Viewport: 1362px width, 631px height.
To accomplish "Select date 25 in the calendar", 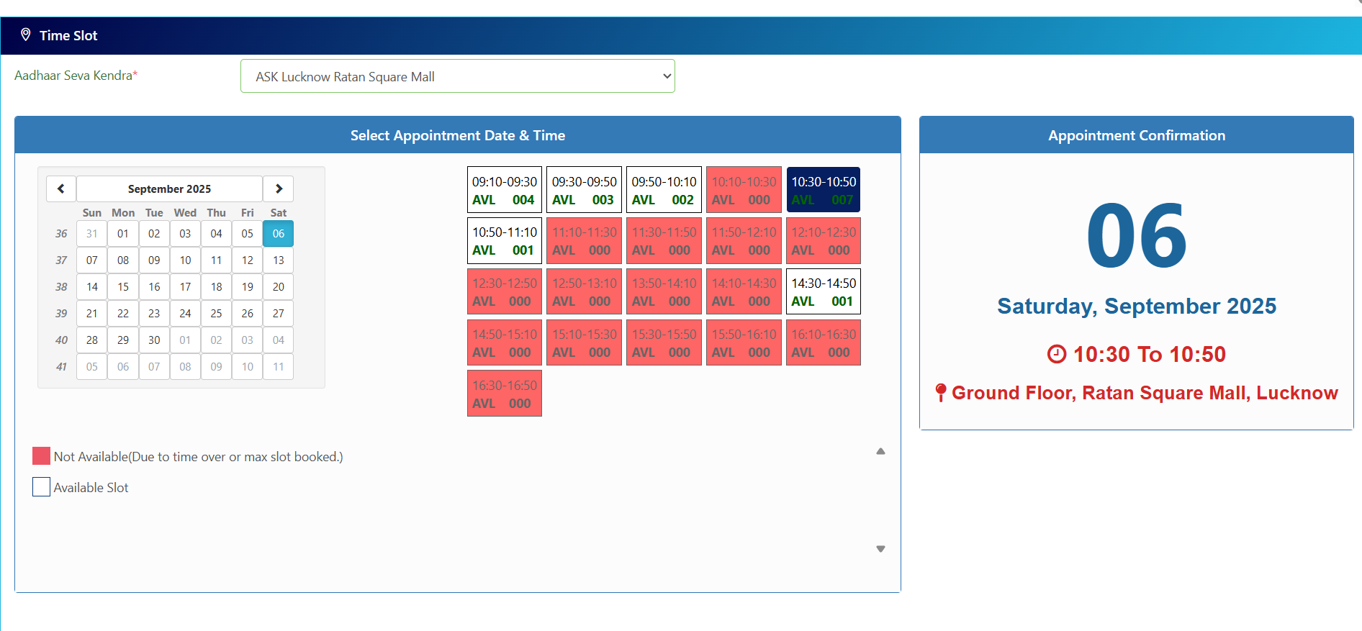I will (x=217, y=314).
